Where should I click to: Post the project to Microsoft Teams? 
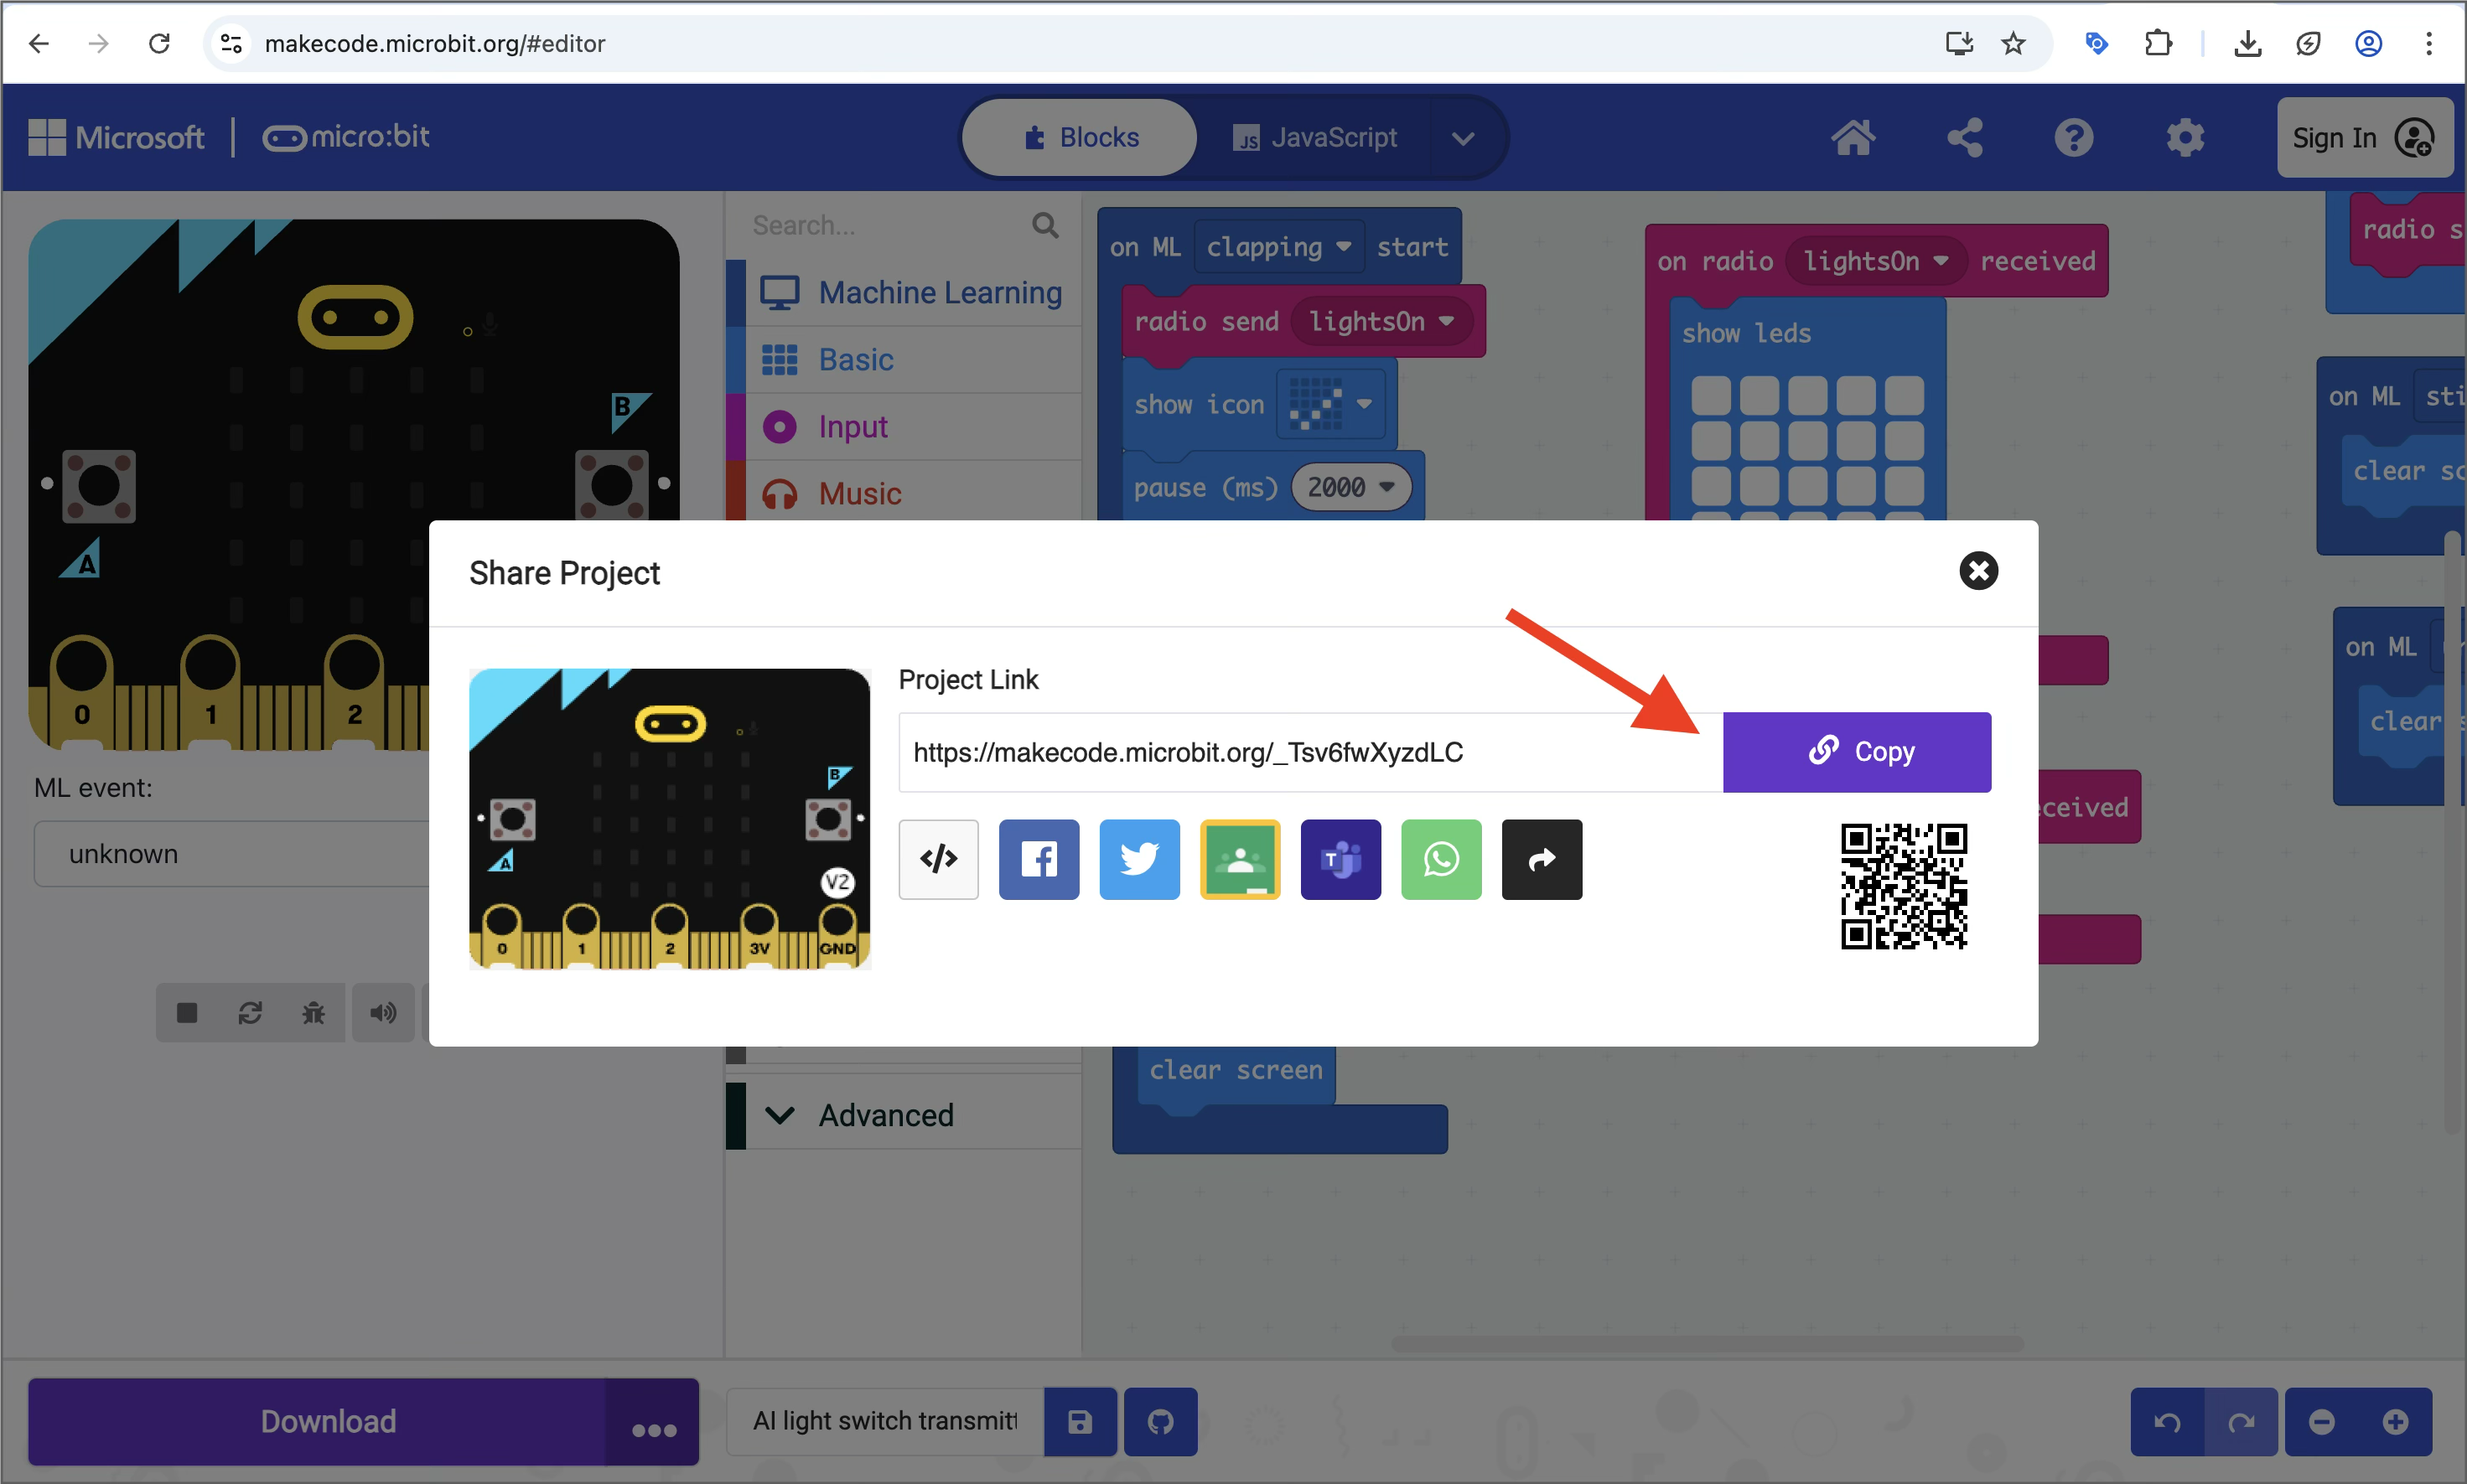pyautogui.click(x=1340, y=859)
